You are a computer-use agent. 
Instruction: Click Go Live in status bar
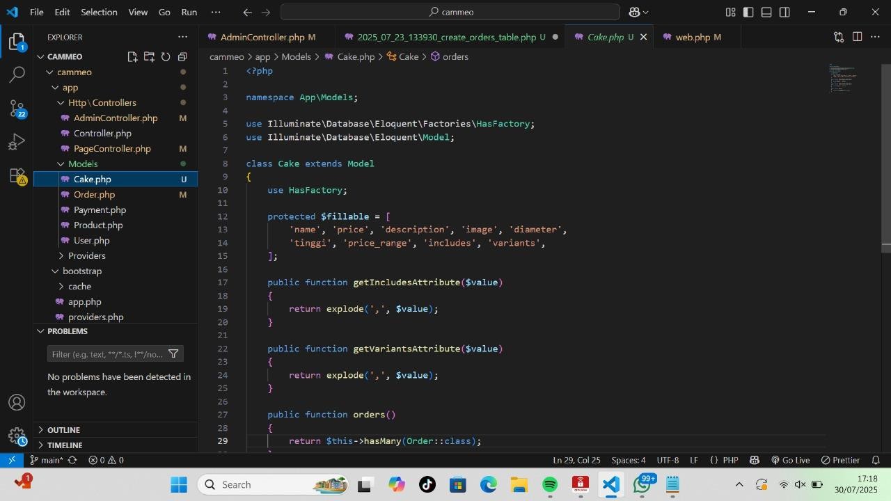[790, 461]
